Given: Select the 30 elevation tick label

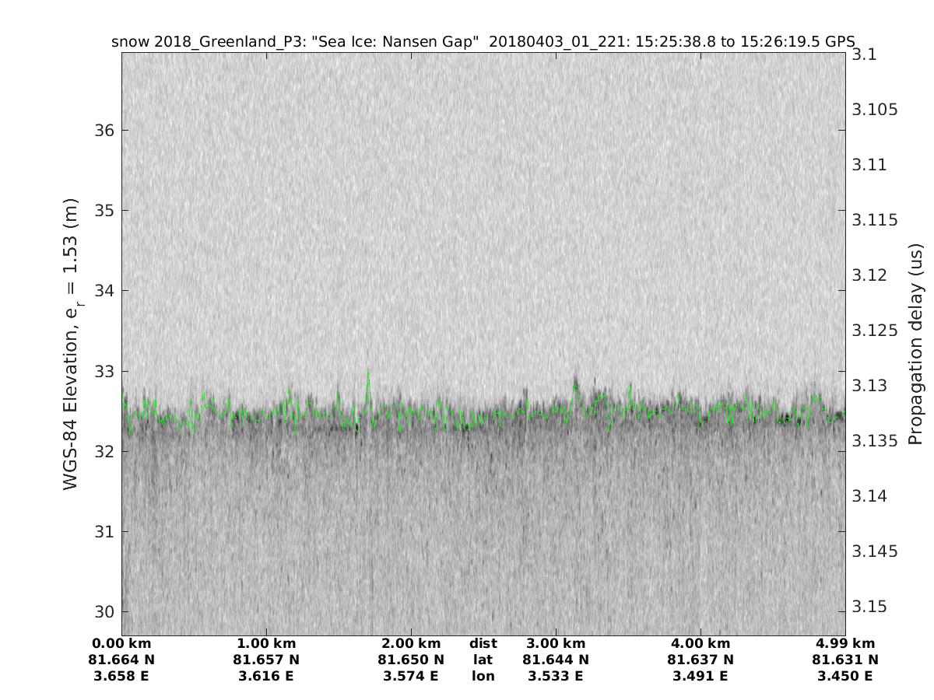Looking at the screenshot, I should click(x=106, y=611).
